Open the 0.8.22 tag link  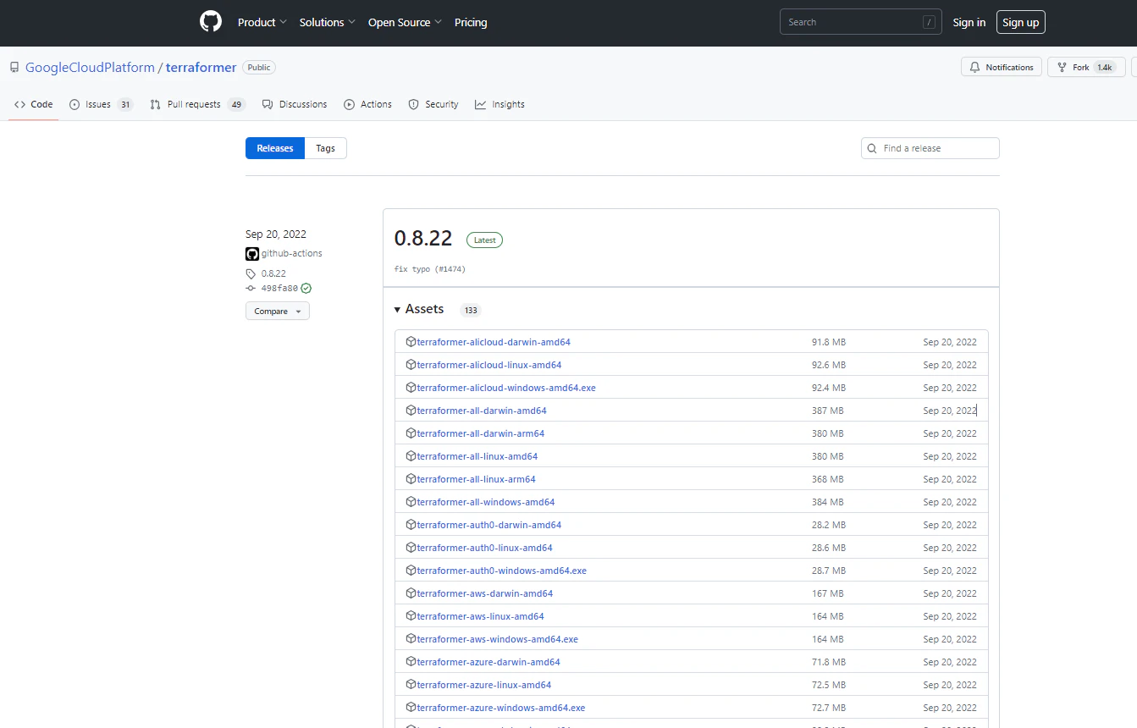pyautogui.click(x=273, y=274)
